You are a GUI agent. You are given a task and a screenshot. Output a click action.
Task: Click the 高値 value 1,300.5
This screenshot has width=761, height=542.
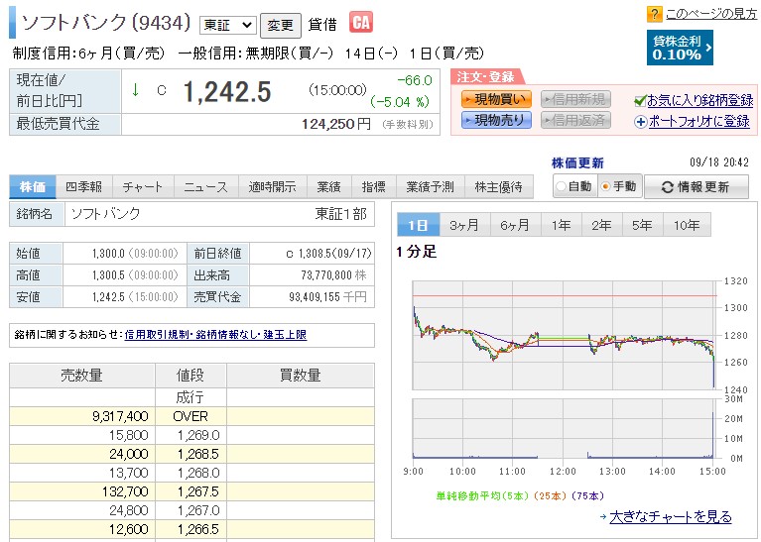(108, 275)
